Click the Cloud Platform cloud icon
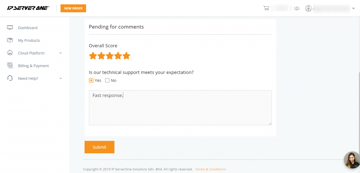The width and height of the screenshot is (360, 173). point(10,53)
